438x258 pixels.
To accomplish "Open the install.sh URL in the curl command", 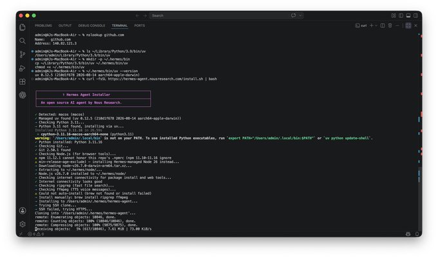I will point(155,79).
